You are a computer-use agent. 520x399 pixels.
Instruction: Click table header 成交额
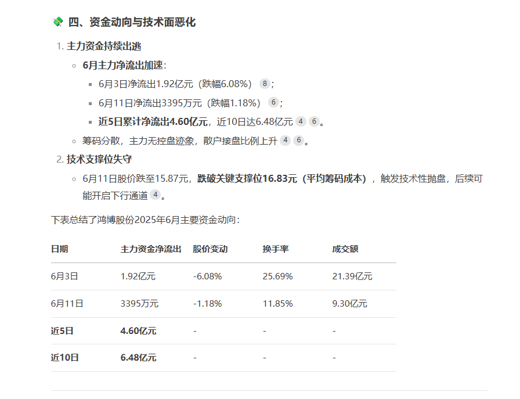[345, 249]
